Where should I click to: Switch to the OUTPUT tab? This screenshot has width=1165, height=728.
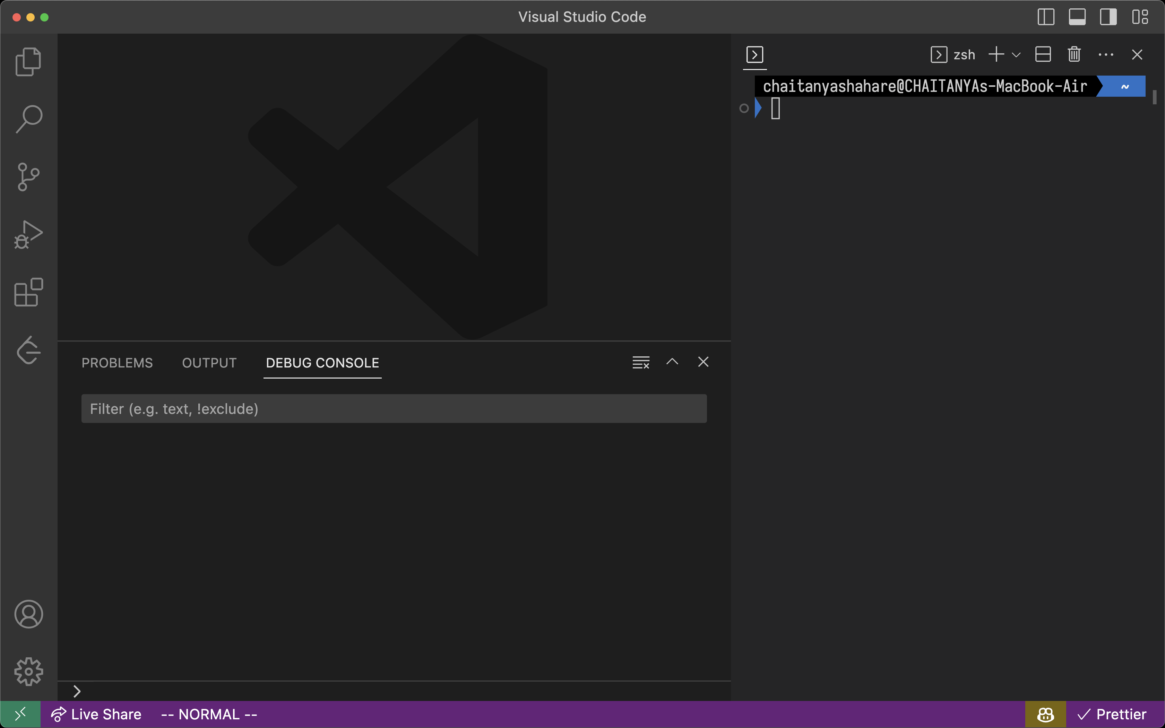tap(209, 363)
